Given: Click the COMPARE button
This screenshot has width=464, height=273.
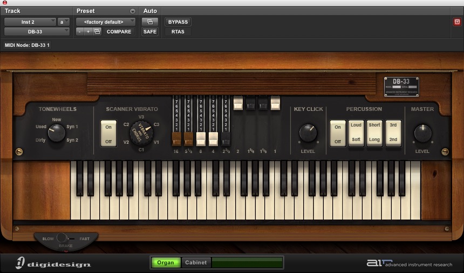Looking at the screenshot, I should click(x=119, y=32).
